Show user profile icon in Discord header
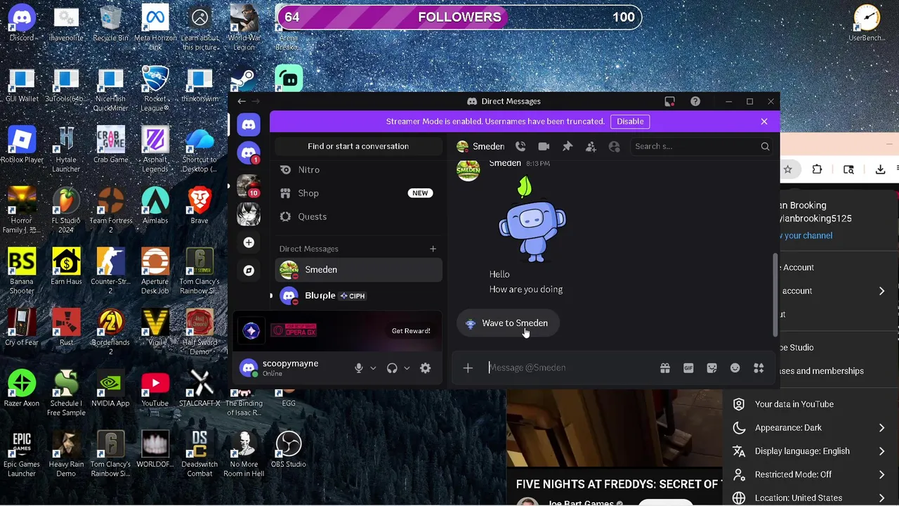This screenshot has width=899, height=506. point(615,146)
